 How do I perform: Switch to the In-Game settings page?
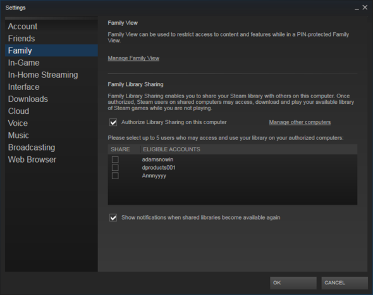click(24, 63)
